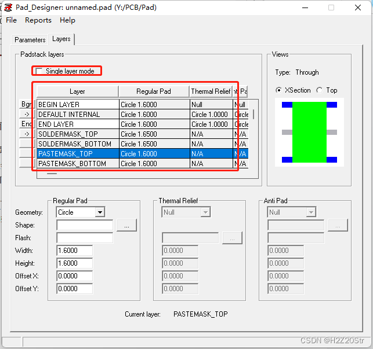Select the SOLDERMASK_TOP layer row
This screenshot has width=373, height=349.
coord(143,134)
